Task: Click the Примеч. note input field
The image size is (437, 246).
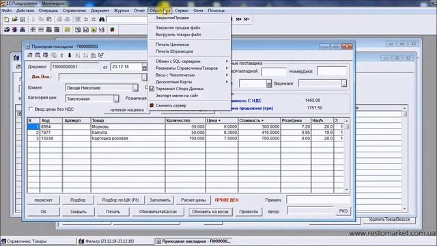Action: (318, 200)
